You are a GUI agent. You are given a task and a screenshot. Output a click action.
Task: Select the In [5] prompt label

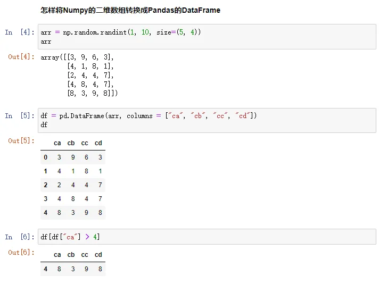point(20,116)
